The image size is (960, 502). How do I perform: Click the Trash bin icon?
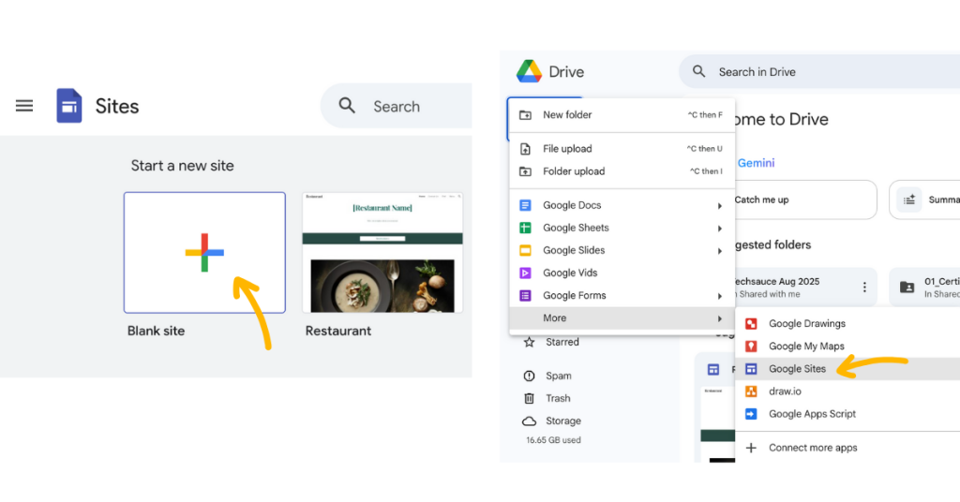(529, 398)
